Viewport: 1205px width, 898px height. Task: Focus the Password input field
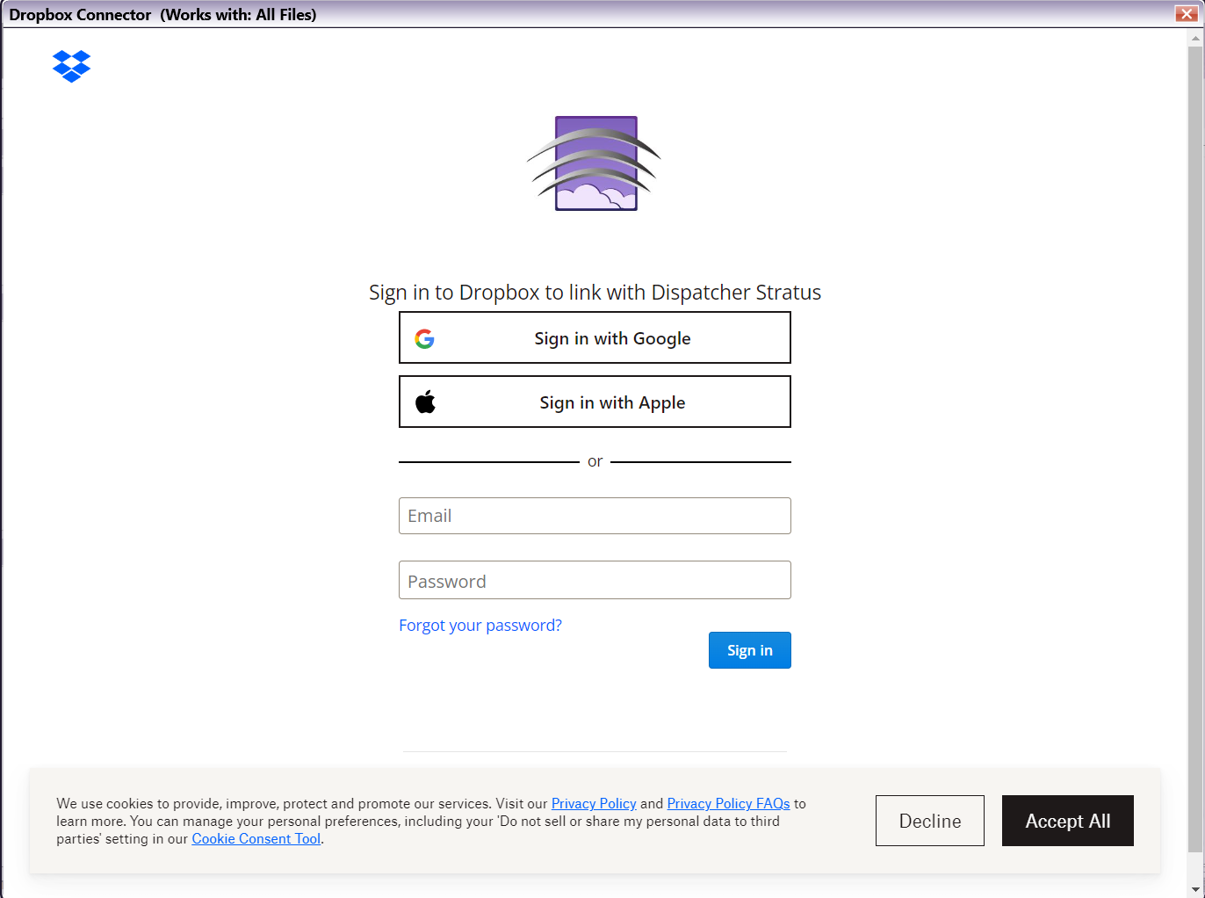(595, 580)
